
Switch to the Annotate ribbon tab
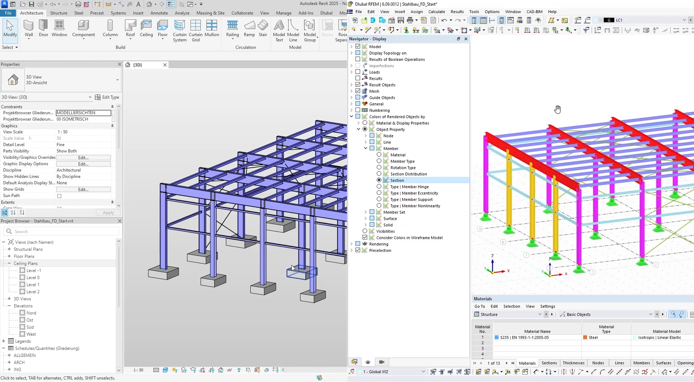coord(159,13)
